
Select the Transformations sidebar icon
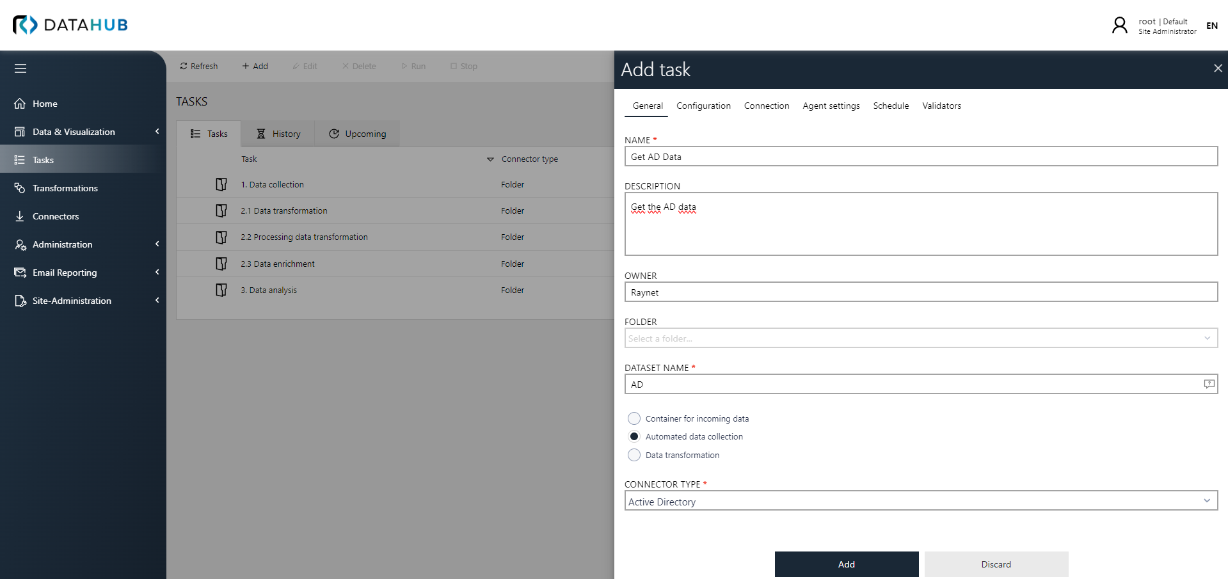point(20,187)
